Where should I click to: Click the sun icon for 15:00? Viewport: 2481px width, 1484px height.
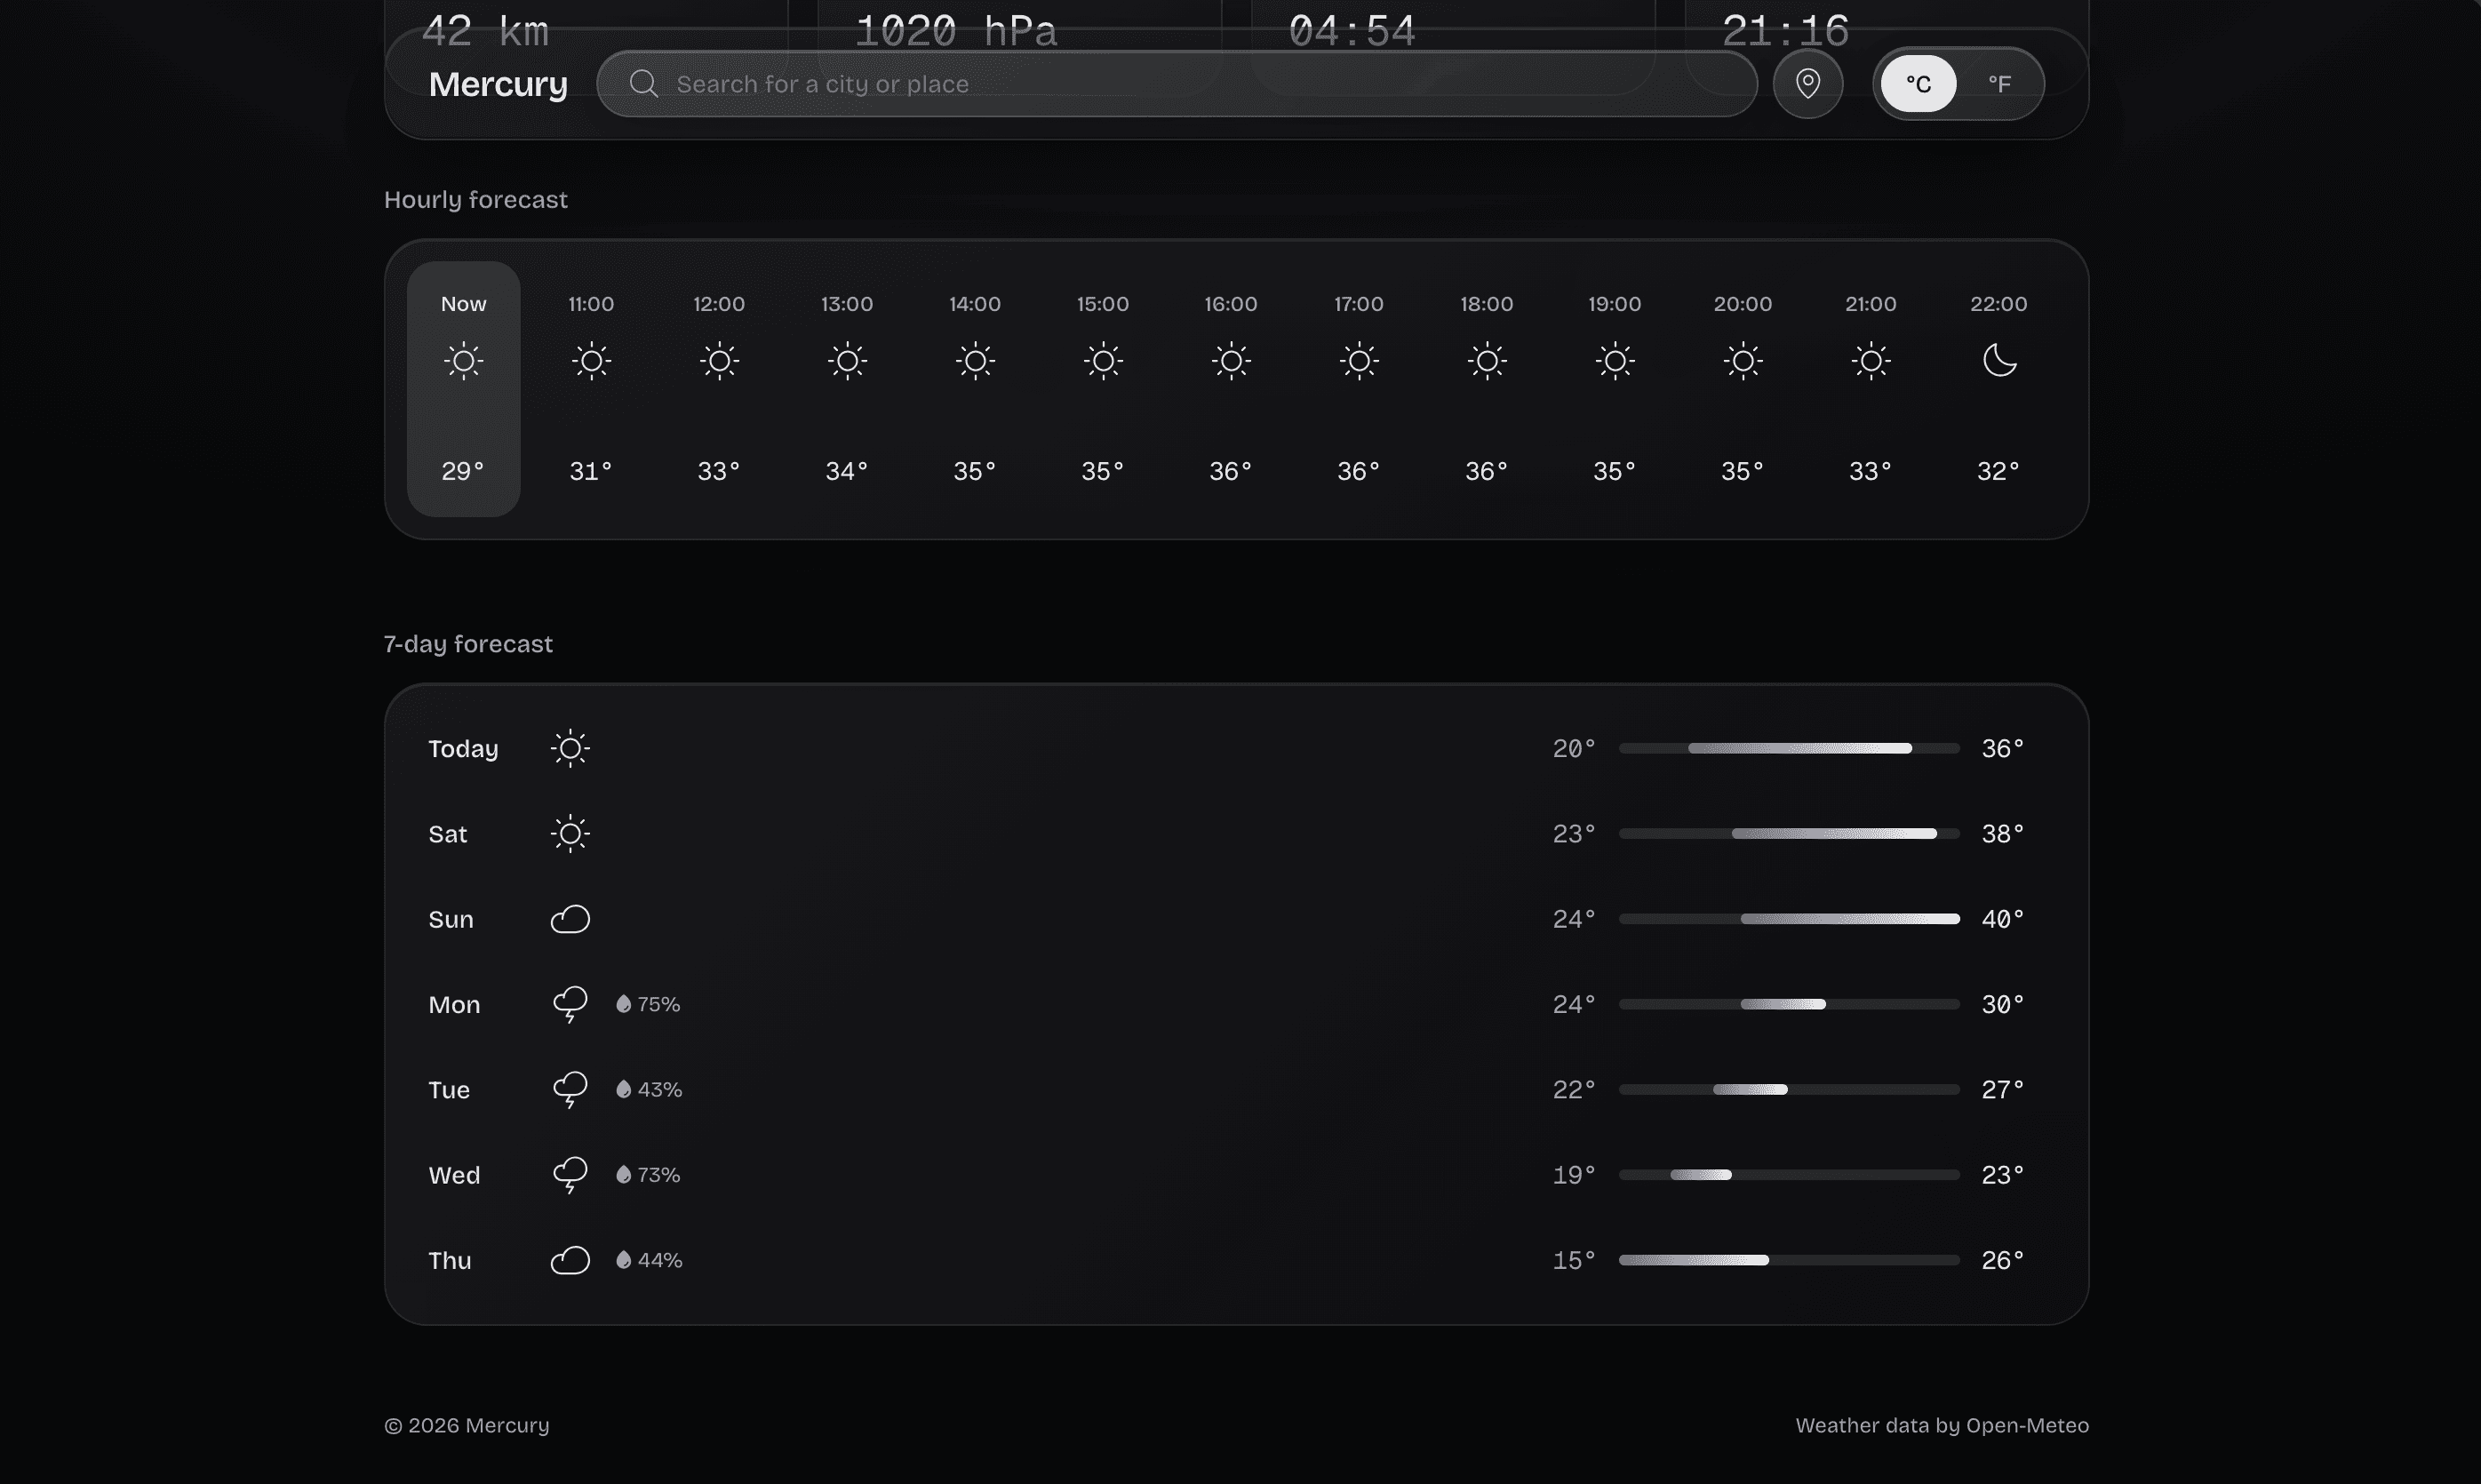click(1103, 361)
